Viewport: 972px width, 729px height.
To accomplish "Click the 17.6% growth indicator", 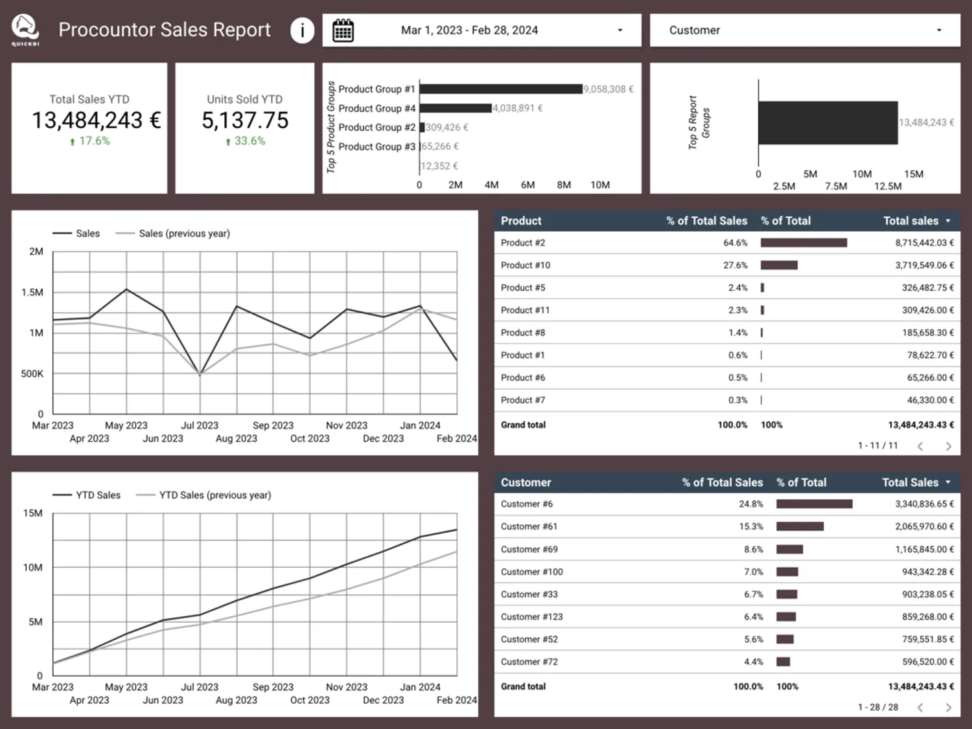I will point(89,141).
